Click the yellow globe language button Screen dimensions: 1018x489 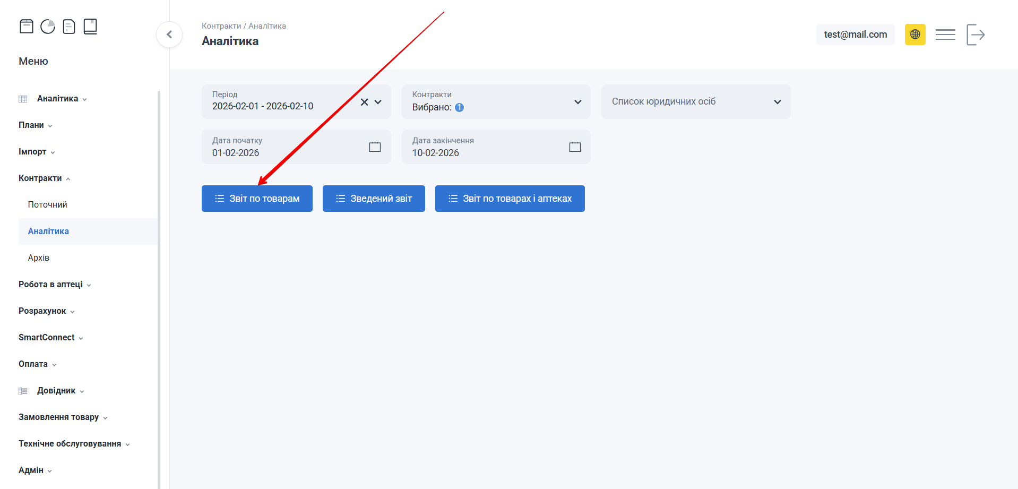tap(915, 35)
